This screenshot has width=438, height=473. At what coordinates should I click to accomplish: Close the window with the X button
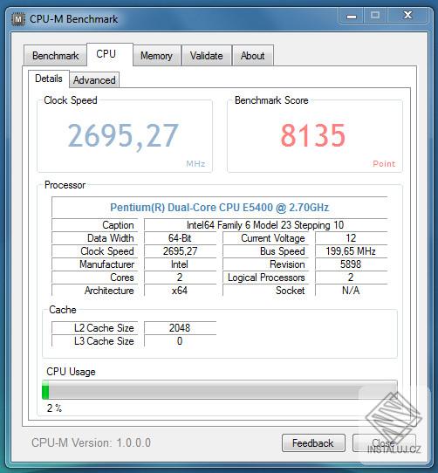point(407,16)
